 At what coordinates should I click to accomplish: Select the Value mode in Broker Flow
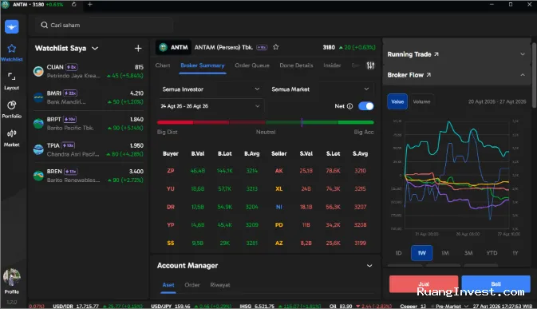pos(397,101)
